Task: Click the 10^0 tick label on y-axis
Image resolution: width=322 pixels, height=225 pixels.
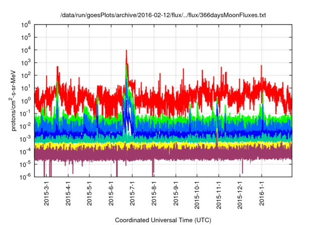Action: coord(28,100)
